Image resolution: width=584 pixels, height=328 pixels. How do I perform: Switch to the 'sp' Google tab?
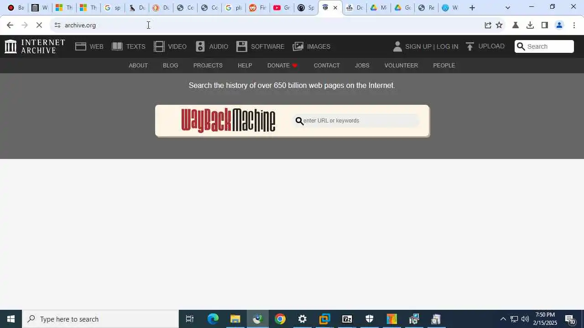112,8
